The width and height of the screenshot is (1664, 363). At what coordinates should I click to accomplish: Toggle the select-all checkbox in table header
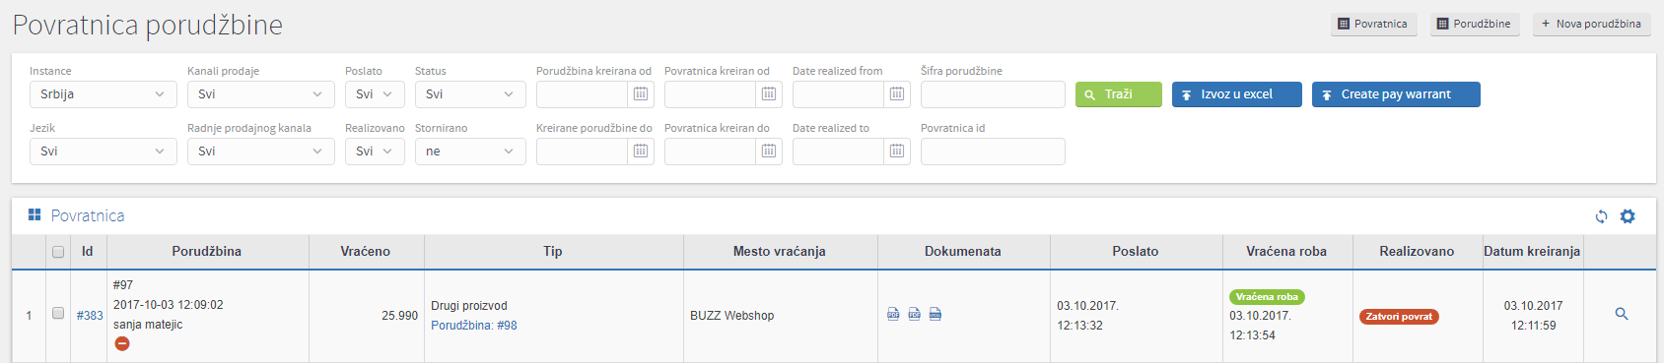58,252
